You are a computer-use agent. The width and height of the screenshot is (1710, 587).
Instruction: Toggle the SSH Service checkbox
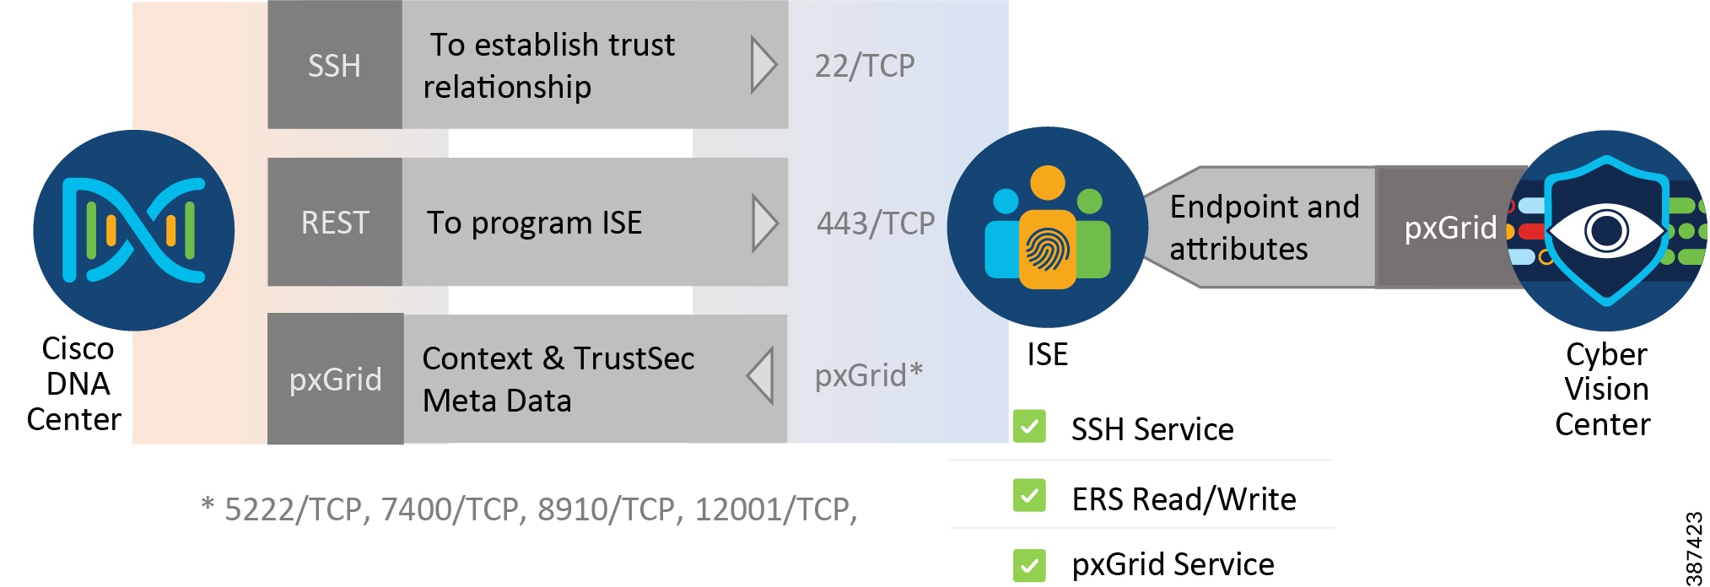point(1029,427)
